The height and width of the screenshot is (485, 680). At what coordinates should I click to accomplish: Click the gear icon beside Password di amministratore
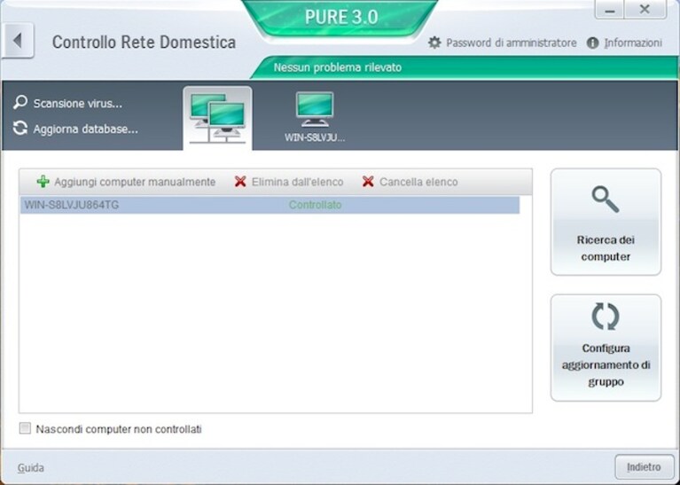tap(434, 43)
